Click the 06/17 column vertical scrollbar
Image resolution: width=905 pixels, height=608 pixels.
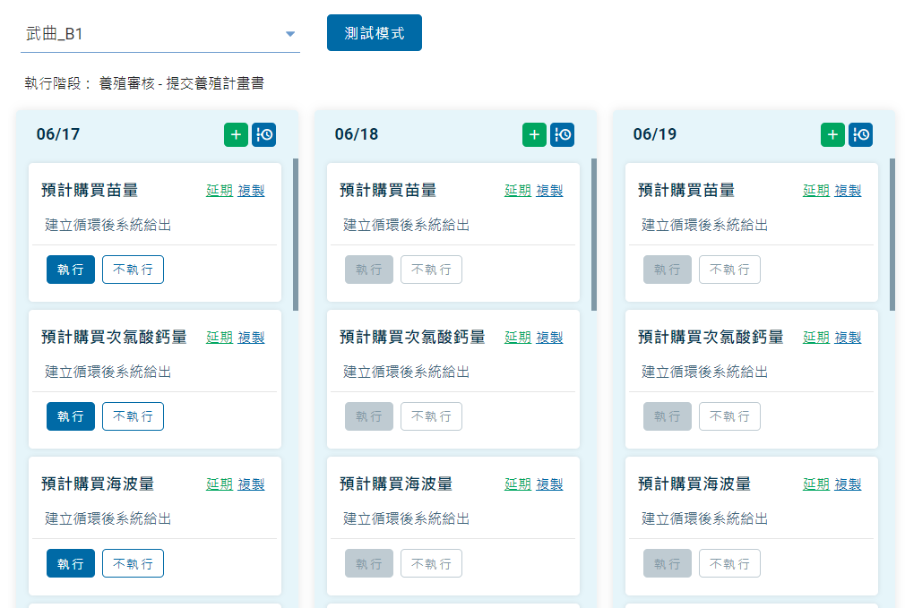296,235
